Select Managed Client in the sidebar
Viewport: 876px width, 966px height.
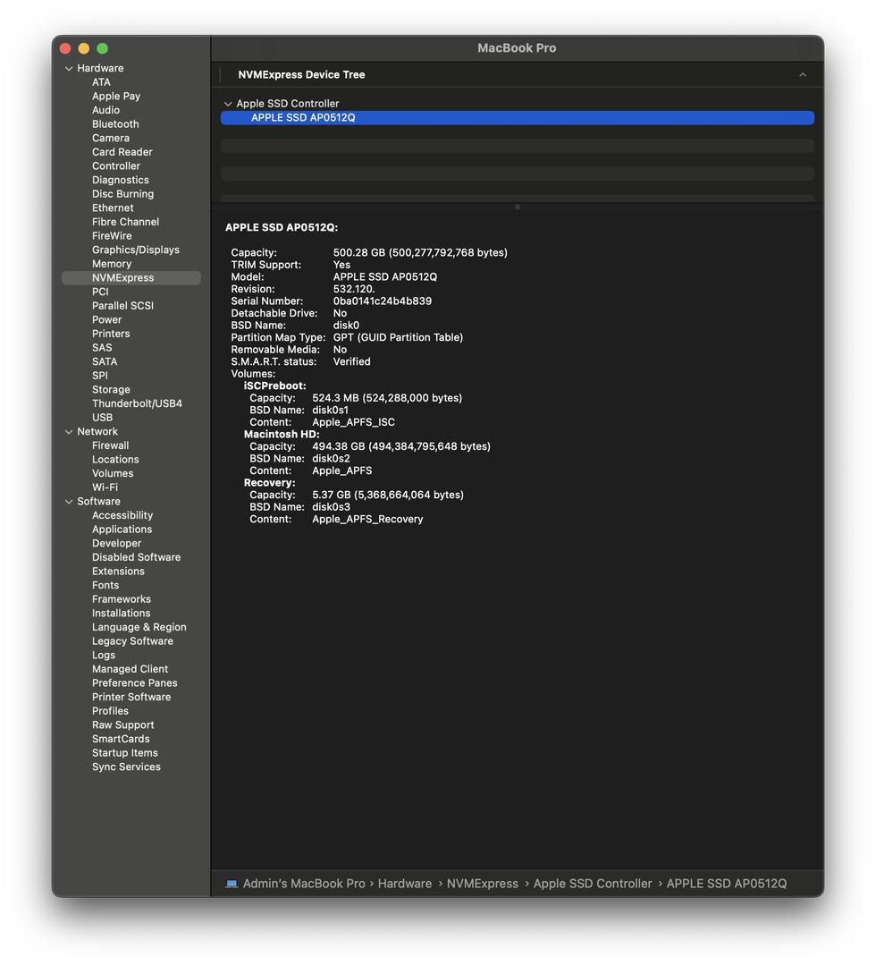click(x=130, y=669)
